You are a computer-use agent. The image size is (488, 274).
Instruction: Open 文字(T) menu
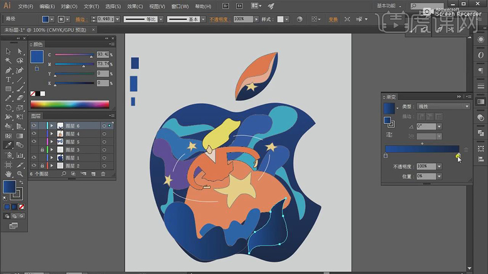(91, 6)
